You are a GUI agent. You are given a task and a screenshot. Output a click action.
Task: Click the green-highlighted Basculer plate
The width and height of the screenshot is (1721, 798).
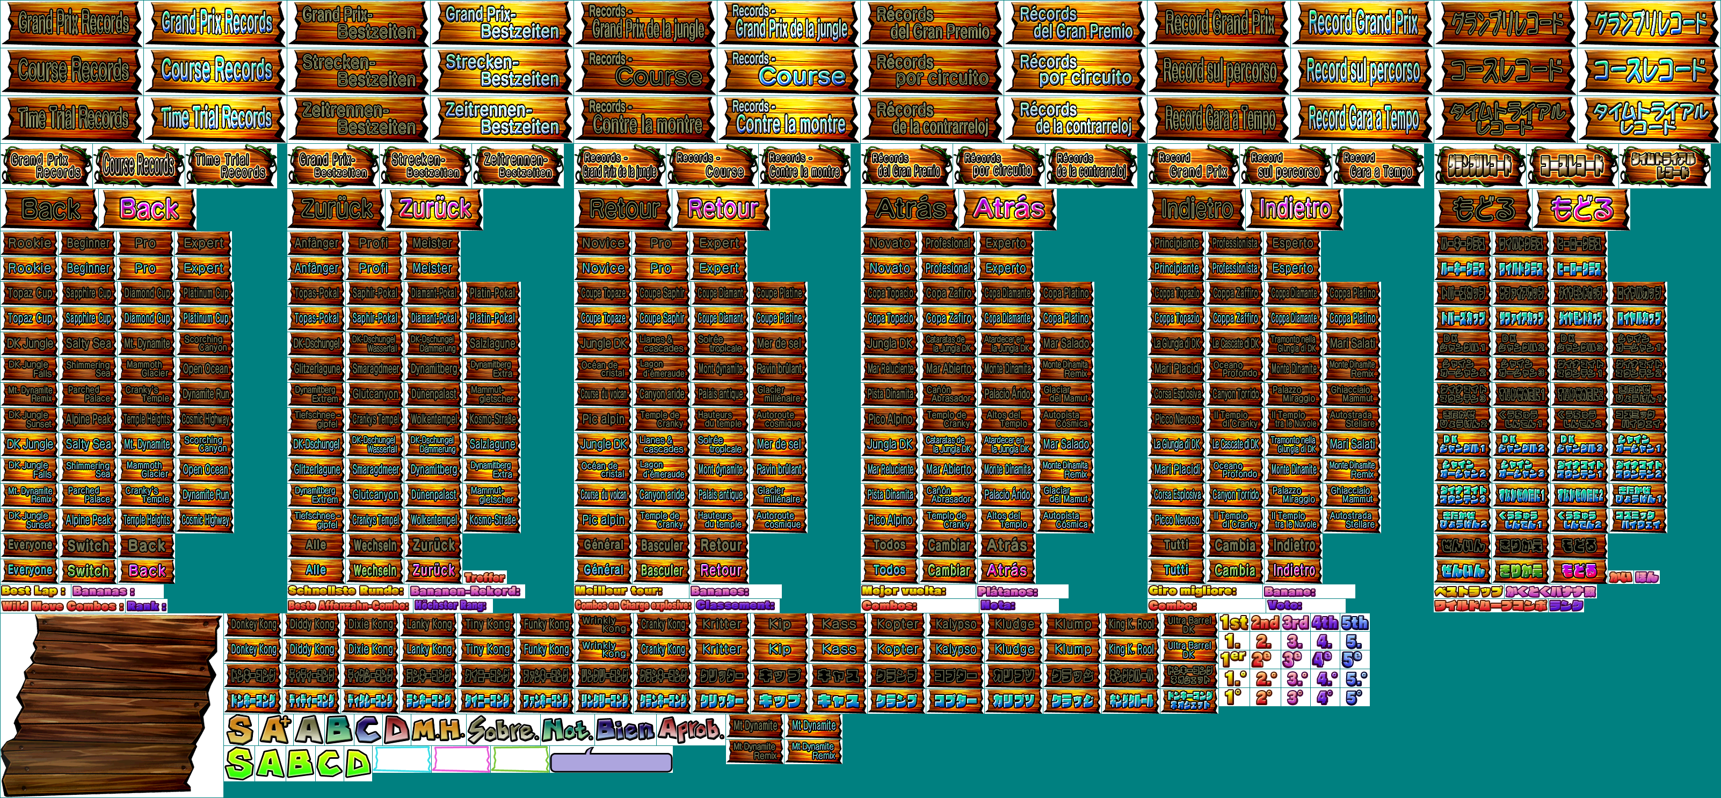662,571
